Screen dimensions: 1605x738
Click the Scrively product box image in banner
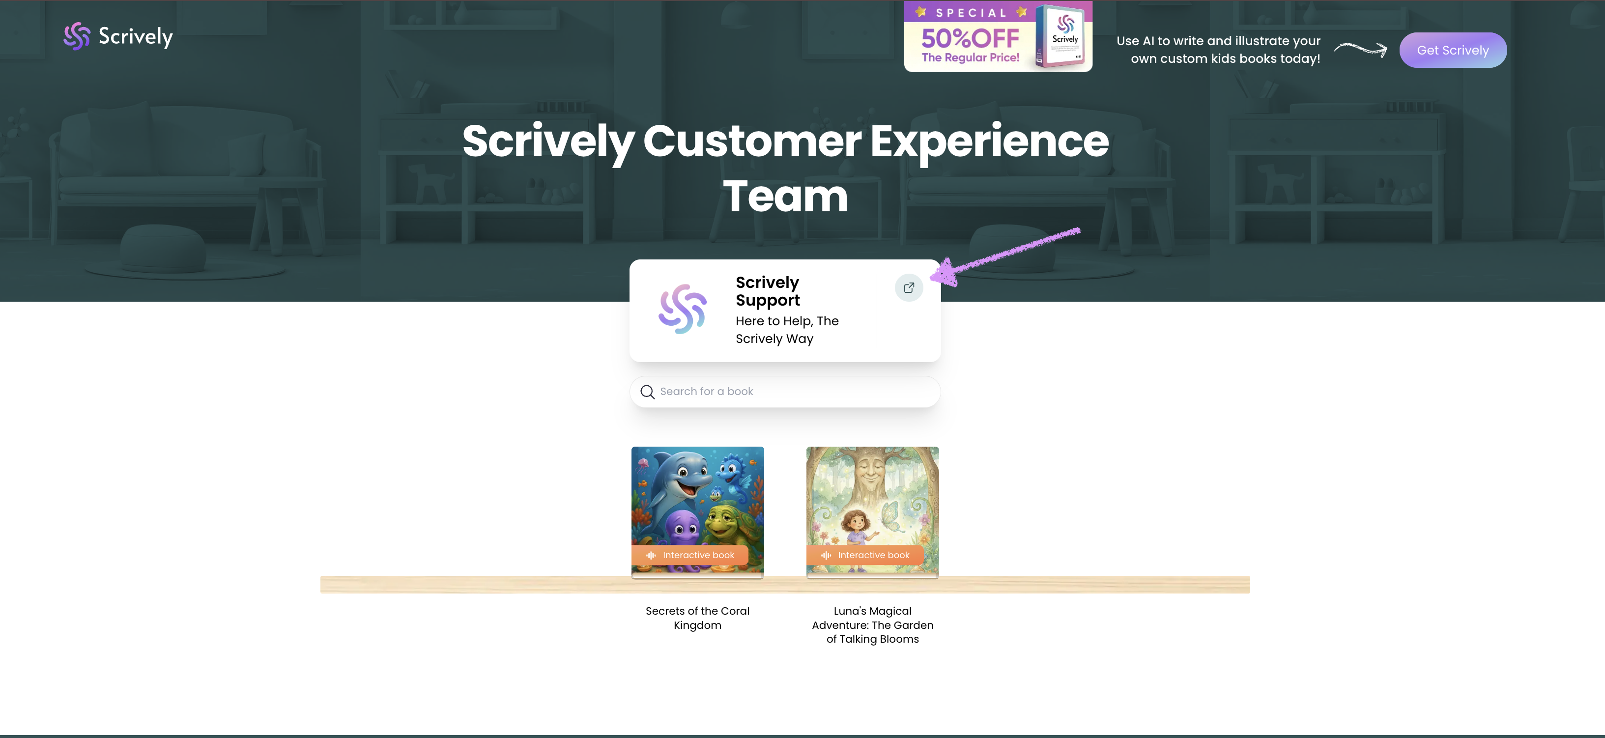[1062, 36]
